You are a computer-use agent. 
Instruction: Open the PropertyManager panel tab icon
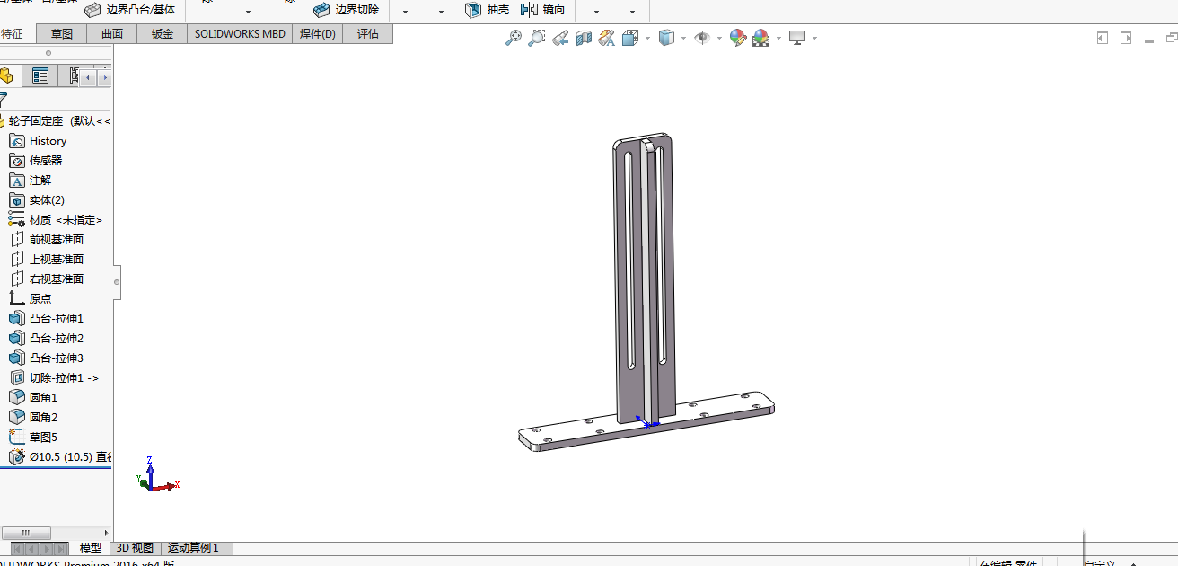point(40,76)
